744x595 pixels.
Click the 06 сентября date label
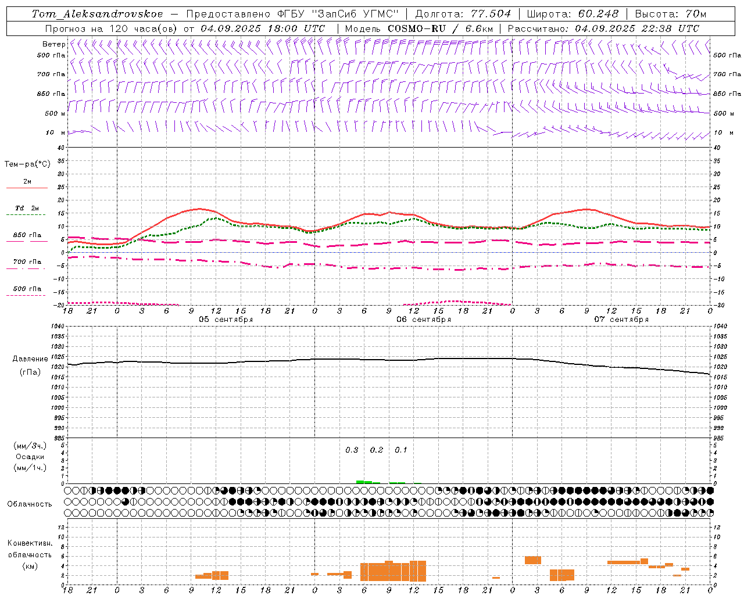424,320
